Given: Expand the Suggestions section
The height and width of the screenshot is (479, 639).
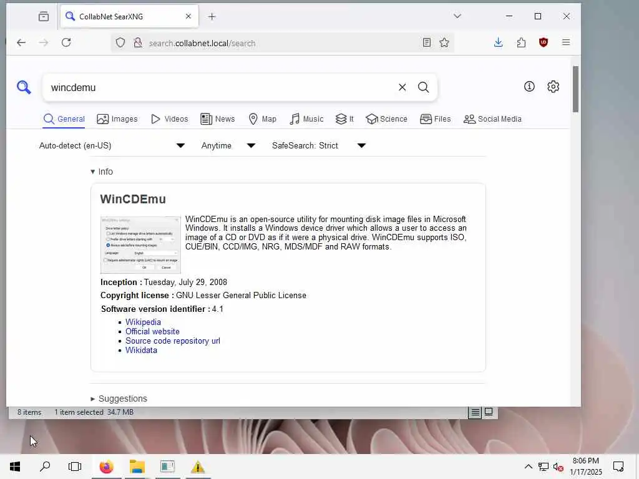Looking at the screenshot, I should coord(119,399).
